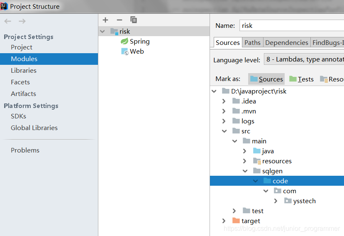
Task: Open SDKs under Platform Settings
Action: point(18,116)
